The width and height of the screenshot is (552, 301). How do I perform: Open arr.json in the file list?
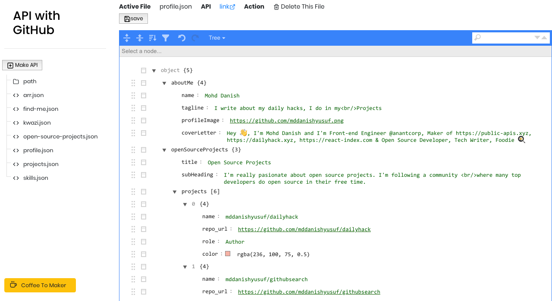33,95
